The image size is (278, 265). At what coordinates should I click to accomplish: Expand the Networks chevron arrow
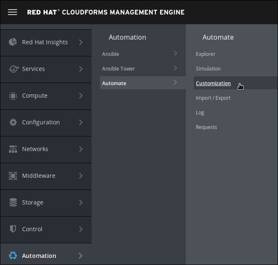coord(81,149)
